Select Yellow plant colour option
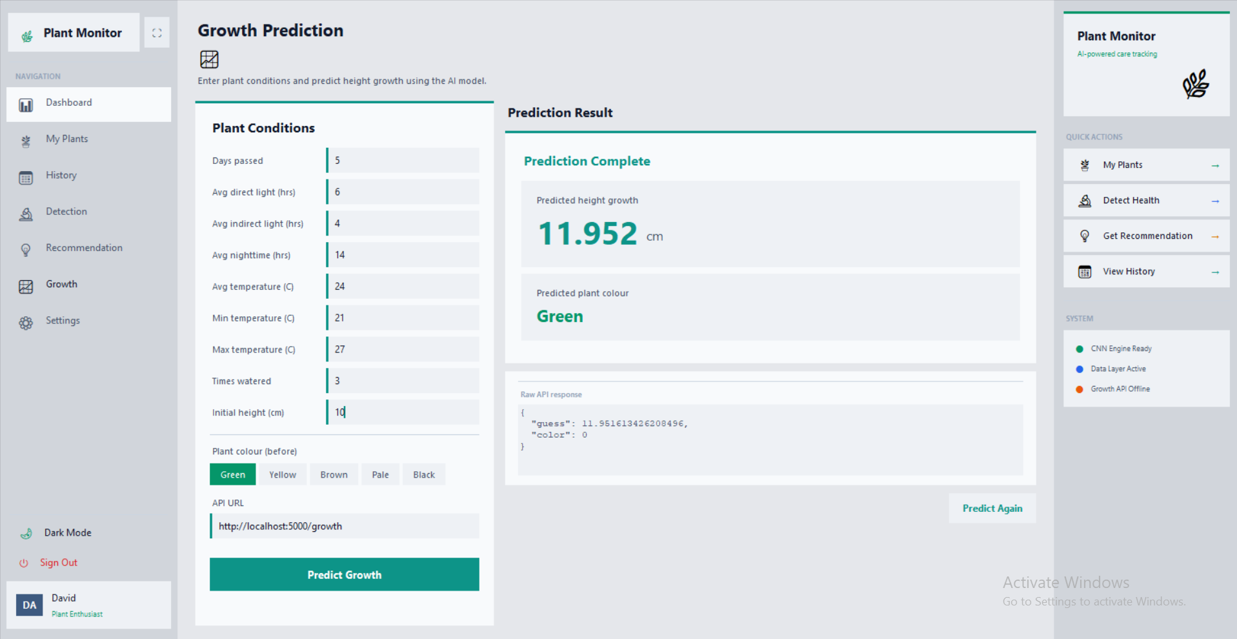Image resolution: width=1237 pixels, height=639 pixels. (x=283, y=474)
